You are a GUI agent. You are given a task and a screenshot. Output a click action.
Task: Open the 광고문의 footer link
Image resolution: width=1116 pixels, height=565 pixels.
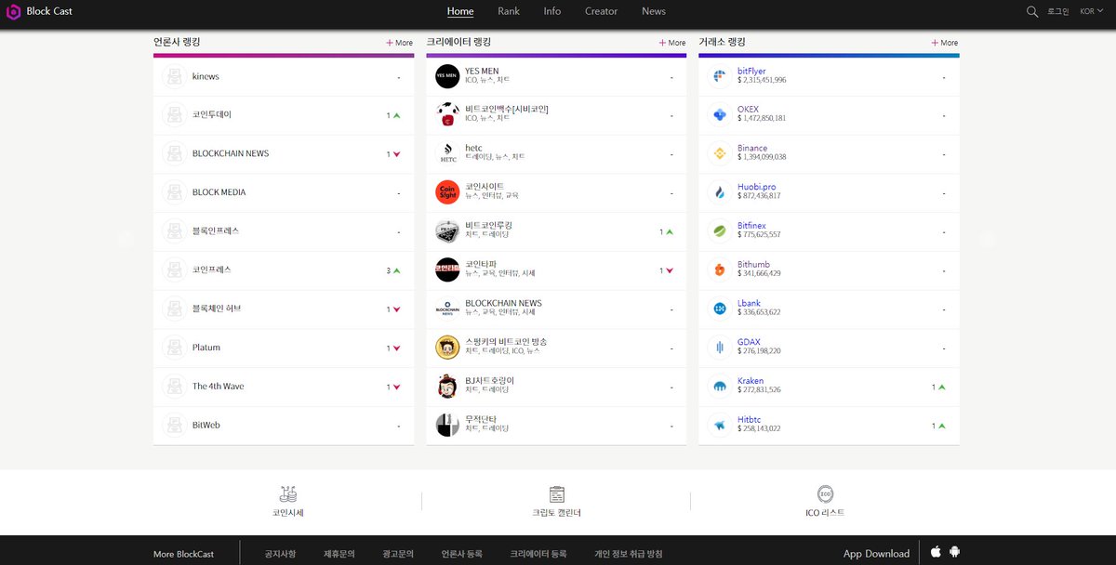tap(398, 554)
